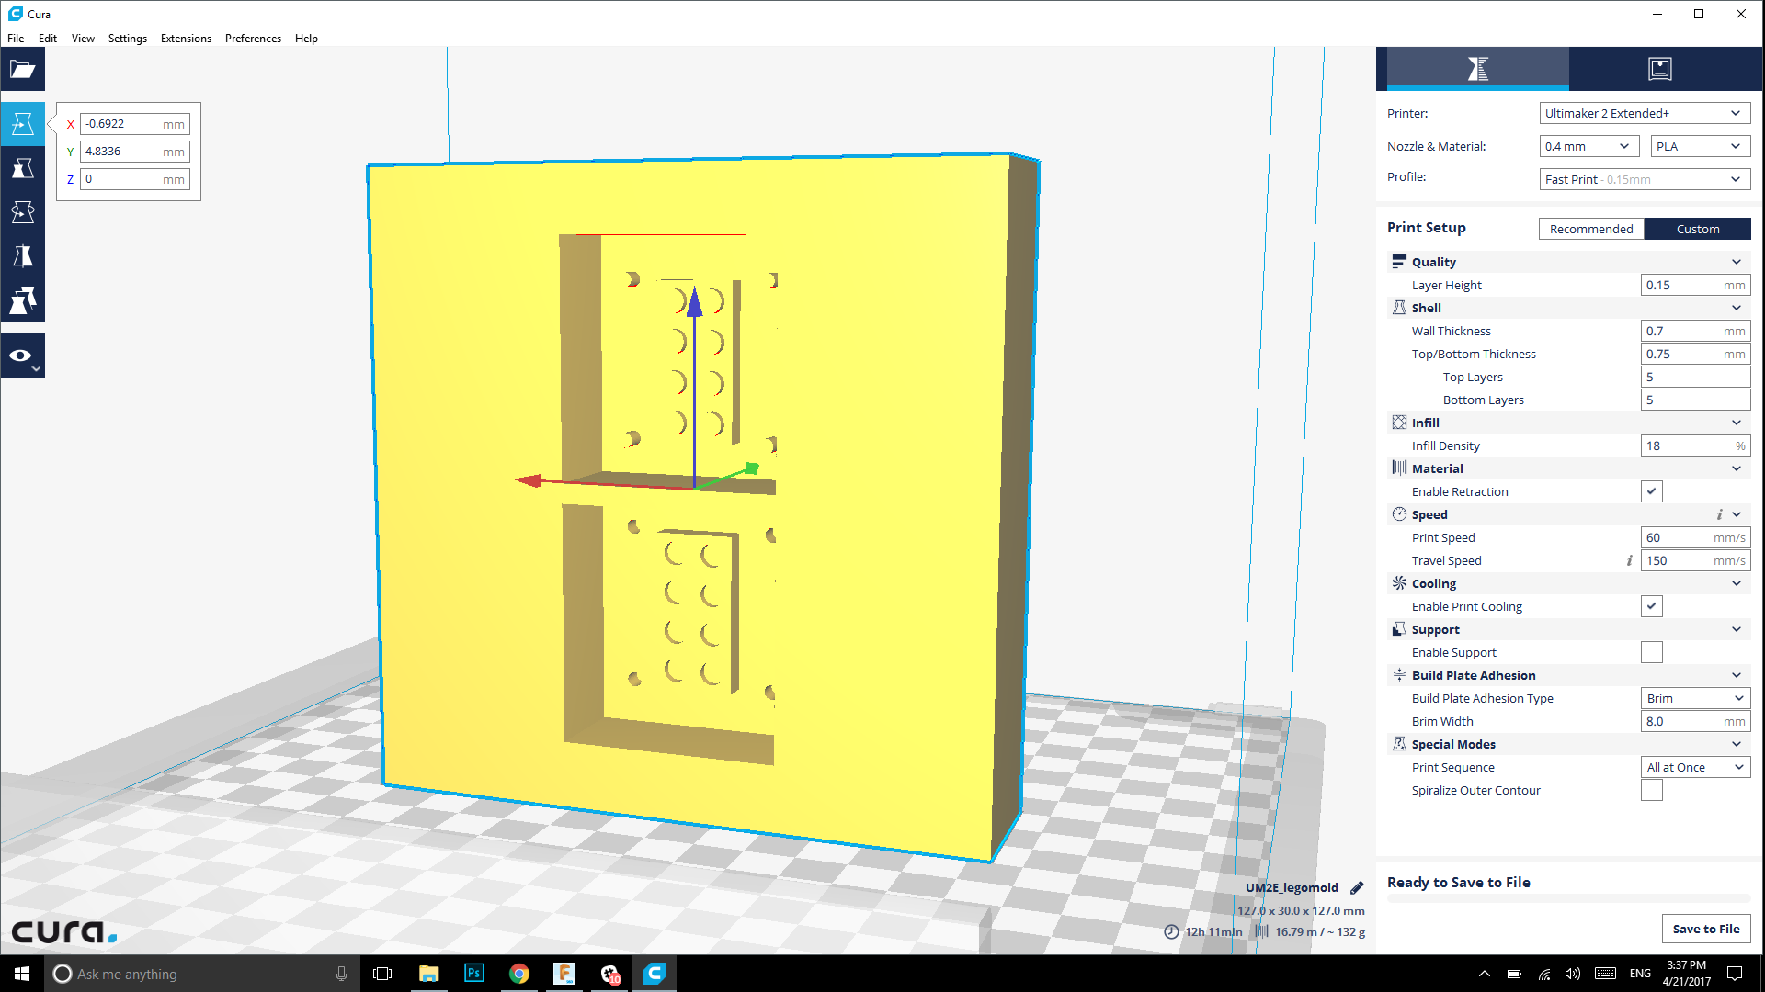Open Chrome from the taskbar
Screen dimensions: 1765x992
tap(519, 974)
